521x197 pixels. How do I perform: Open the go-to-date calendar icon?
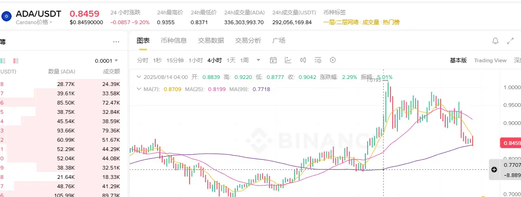(273, 60)
